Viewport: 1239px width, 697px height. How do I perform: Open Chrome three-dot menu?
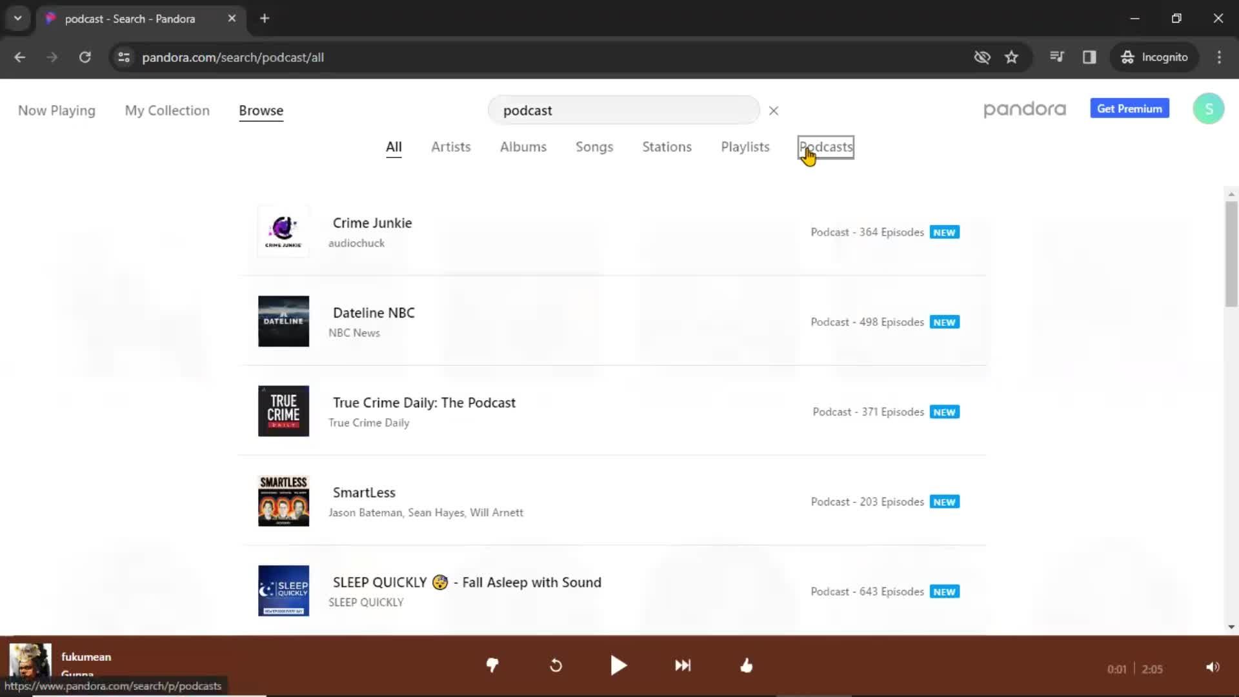1219,57
